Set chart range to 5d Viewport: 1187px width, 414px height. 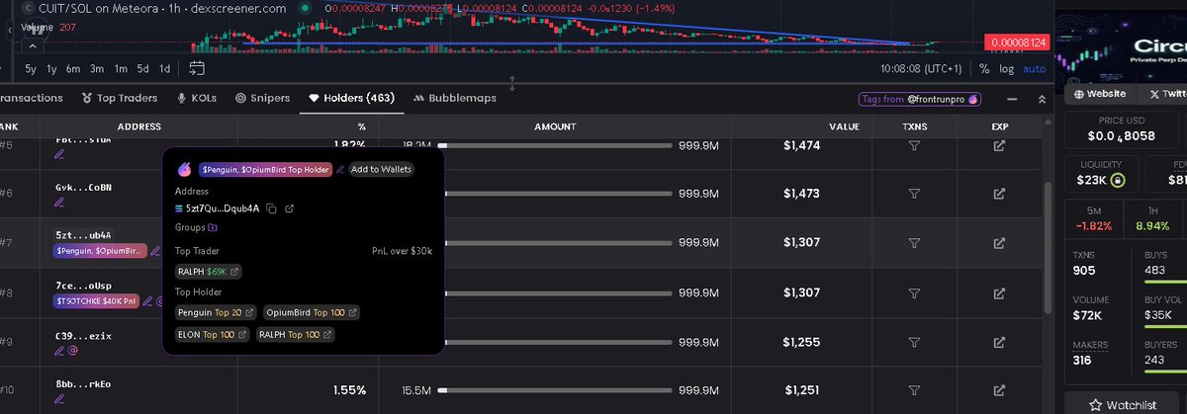click(143, 69)
